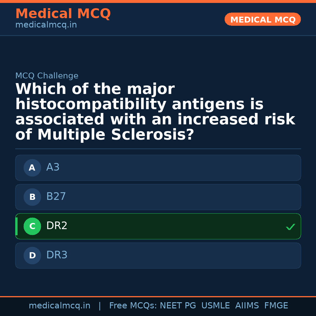The image size is (316, 316).
Task: Choose the DR2 answer option
Action: tap(158, 226)
